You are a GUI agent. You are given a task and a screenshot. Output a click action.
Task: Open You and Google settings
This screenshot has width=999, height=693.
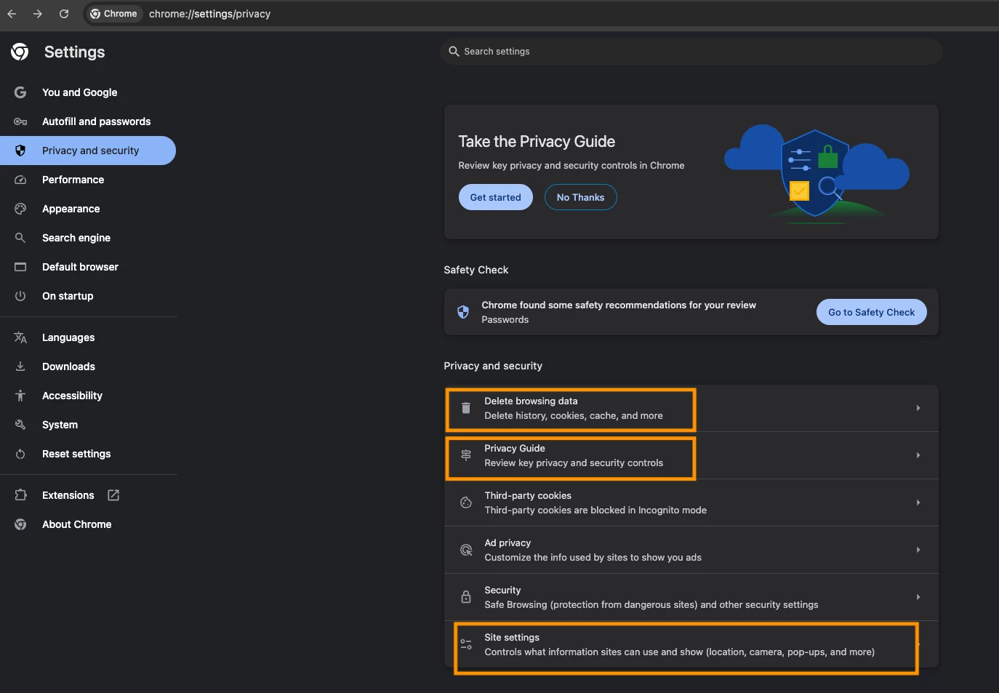click(88, 92)
